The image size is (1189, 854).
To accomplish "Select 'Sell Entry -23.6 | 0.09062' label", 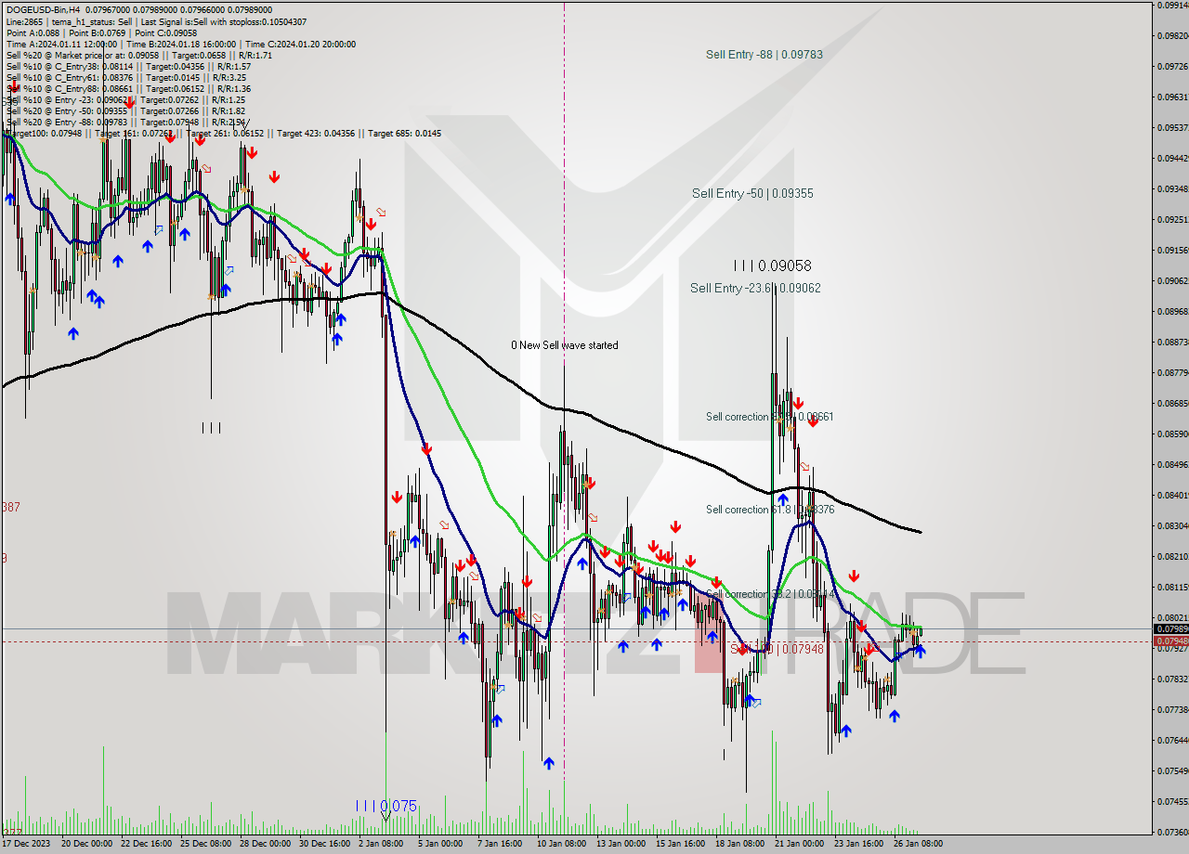I will click(755, 289).
